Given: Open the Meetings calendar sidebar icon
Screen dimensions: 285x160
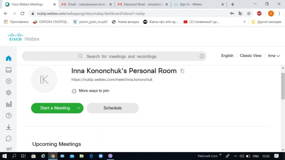Looking at the screenshot, I should tap(8, 70).
